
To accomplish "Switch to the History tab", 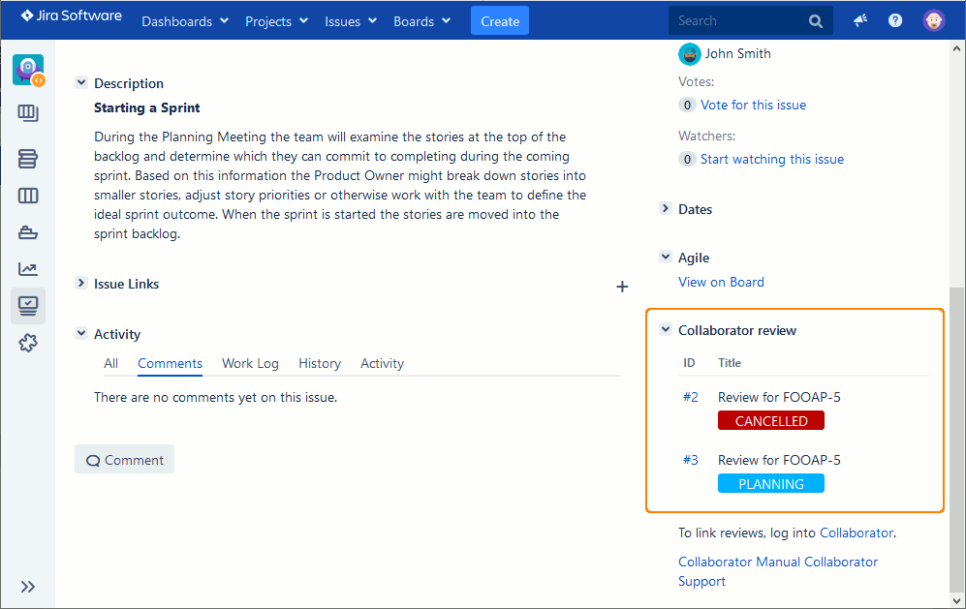I will [x=320, y=363].
